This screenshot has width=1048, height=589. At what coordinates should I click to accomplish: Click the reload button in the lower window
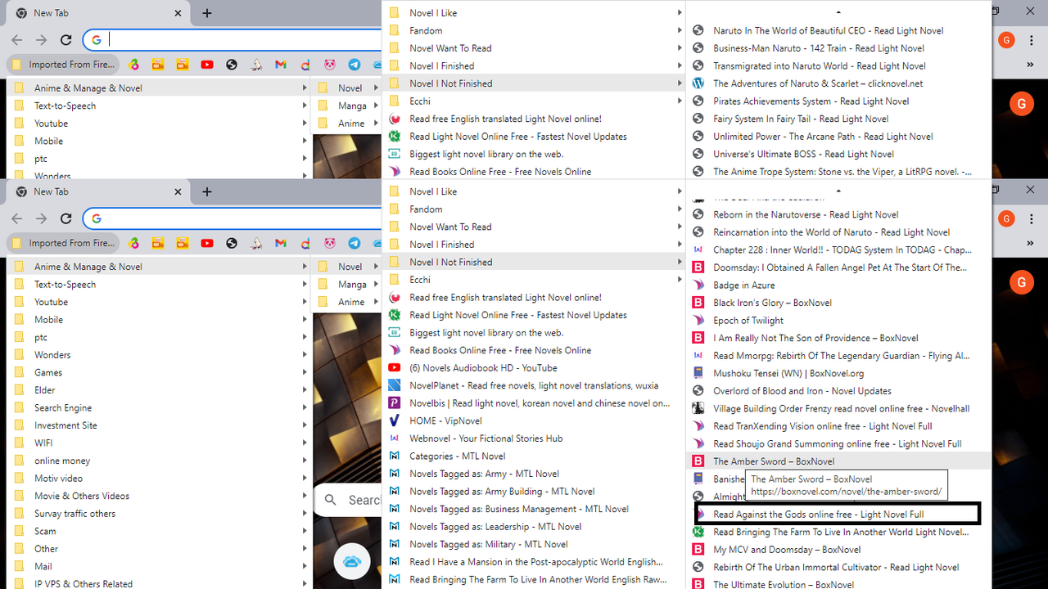point(66,218)
